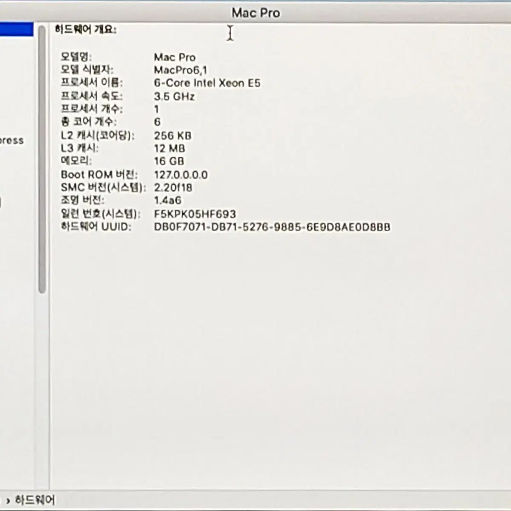Click the 일련 번호(시스템) label
The image size is (511, 511).
point(100,214)
